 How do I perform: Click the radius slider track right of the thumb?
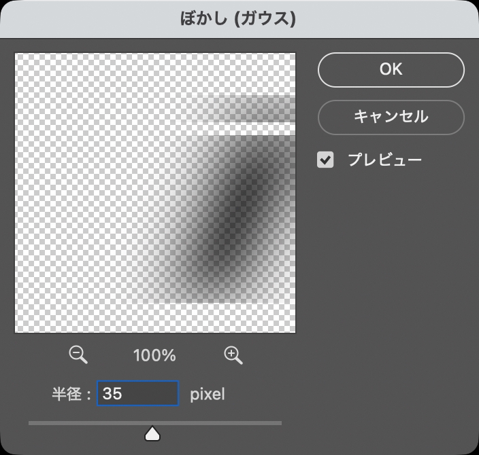(x=218, y=423)
